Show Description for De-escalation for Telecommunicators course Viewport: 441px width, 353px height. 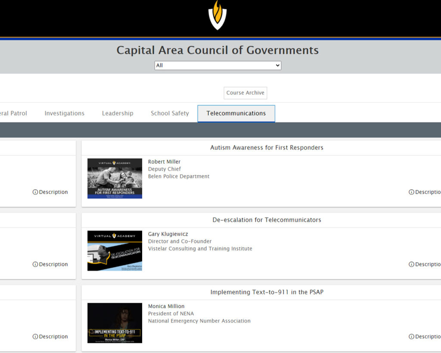point(425,264)
